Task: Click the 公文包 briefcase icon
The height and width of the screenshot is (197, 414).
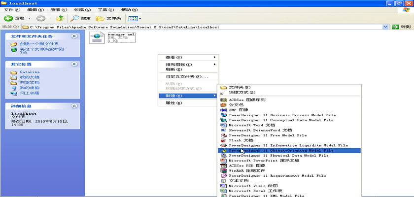Action: [x=224, y=105]
